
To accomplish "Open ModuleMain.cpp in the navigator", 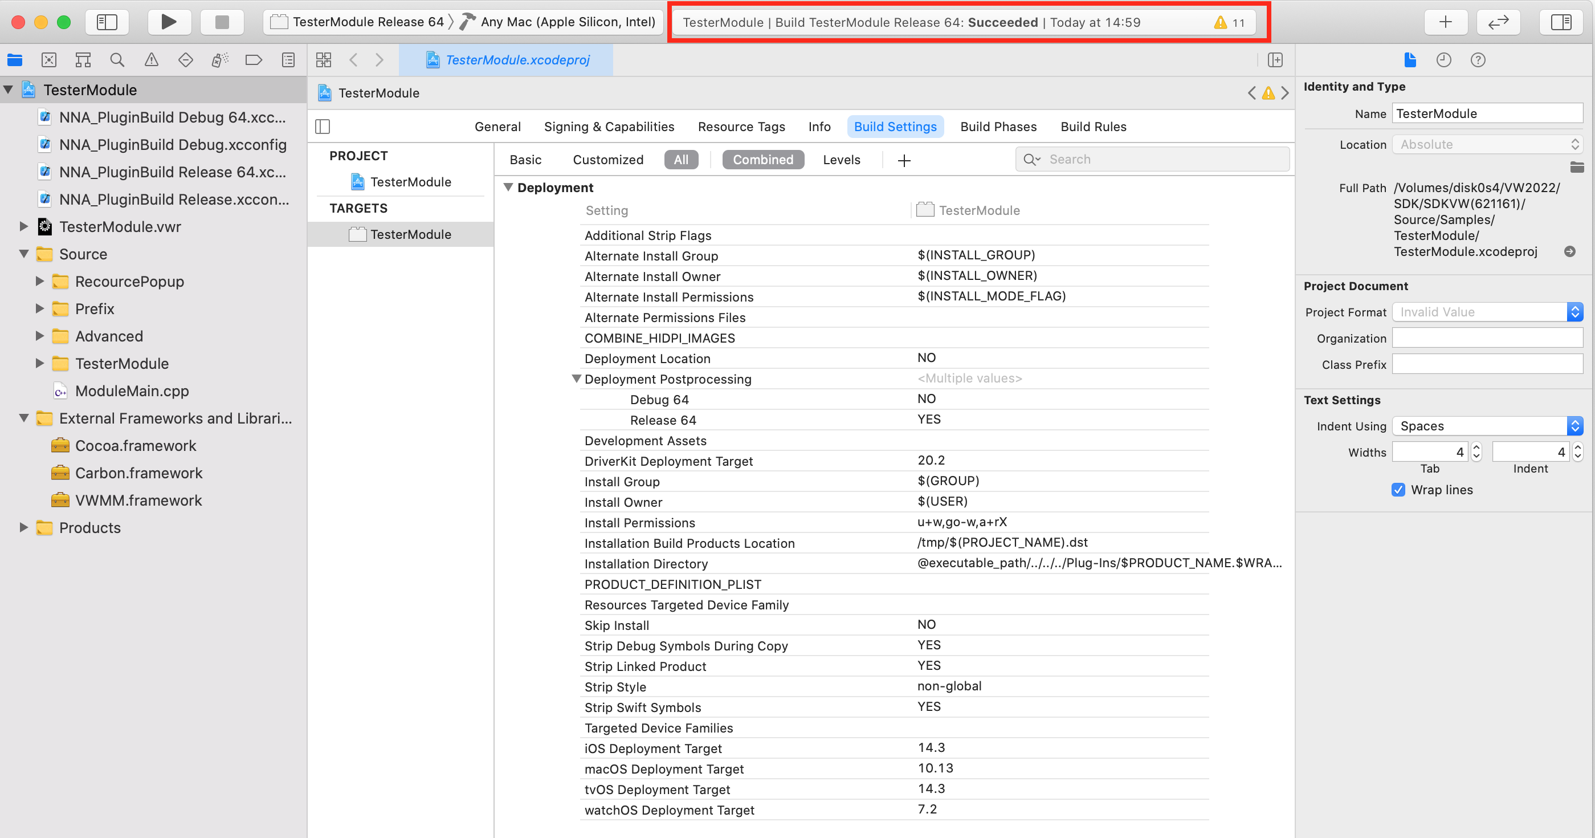I will pyautogui.click(x=131, y=391).
